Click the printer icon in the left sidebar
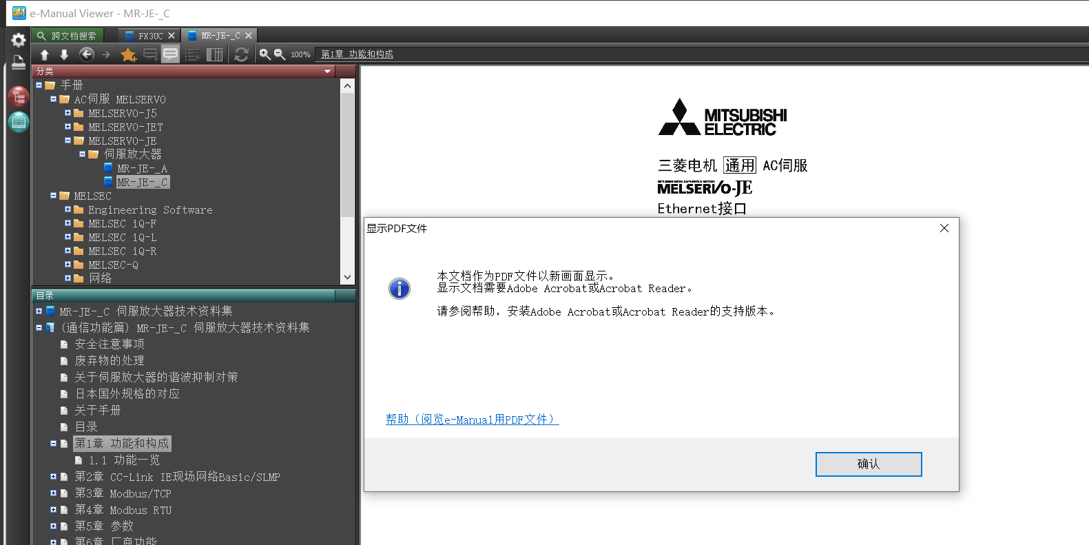This screenshot has height=545, width=1089. pyautogui.click(x=19, y=63)
